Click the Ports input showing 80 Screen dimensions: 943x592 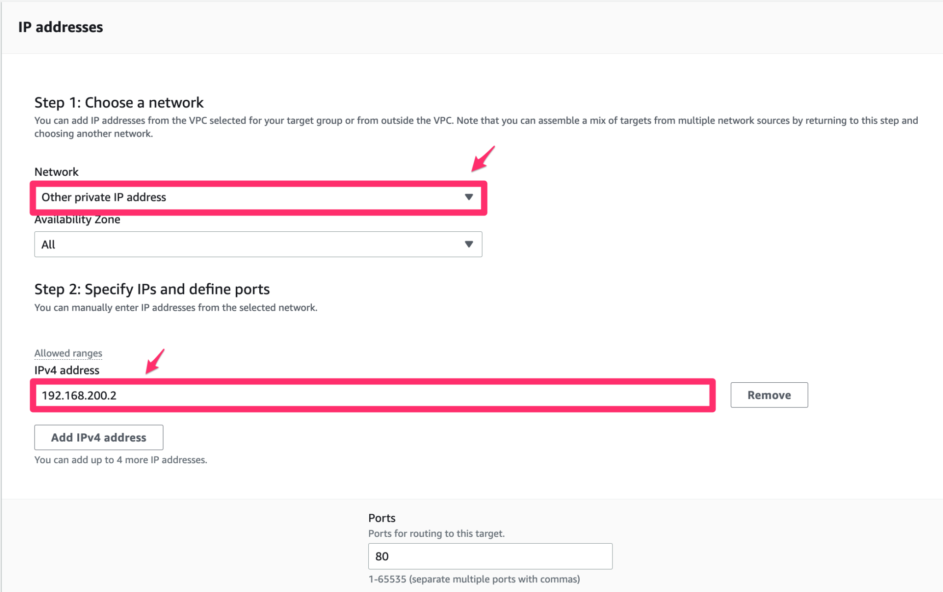pos(489,556)
